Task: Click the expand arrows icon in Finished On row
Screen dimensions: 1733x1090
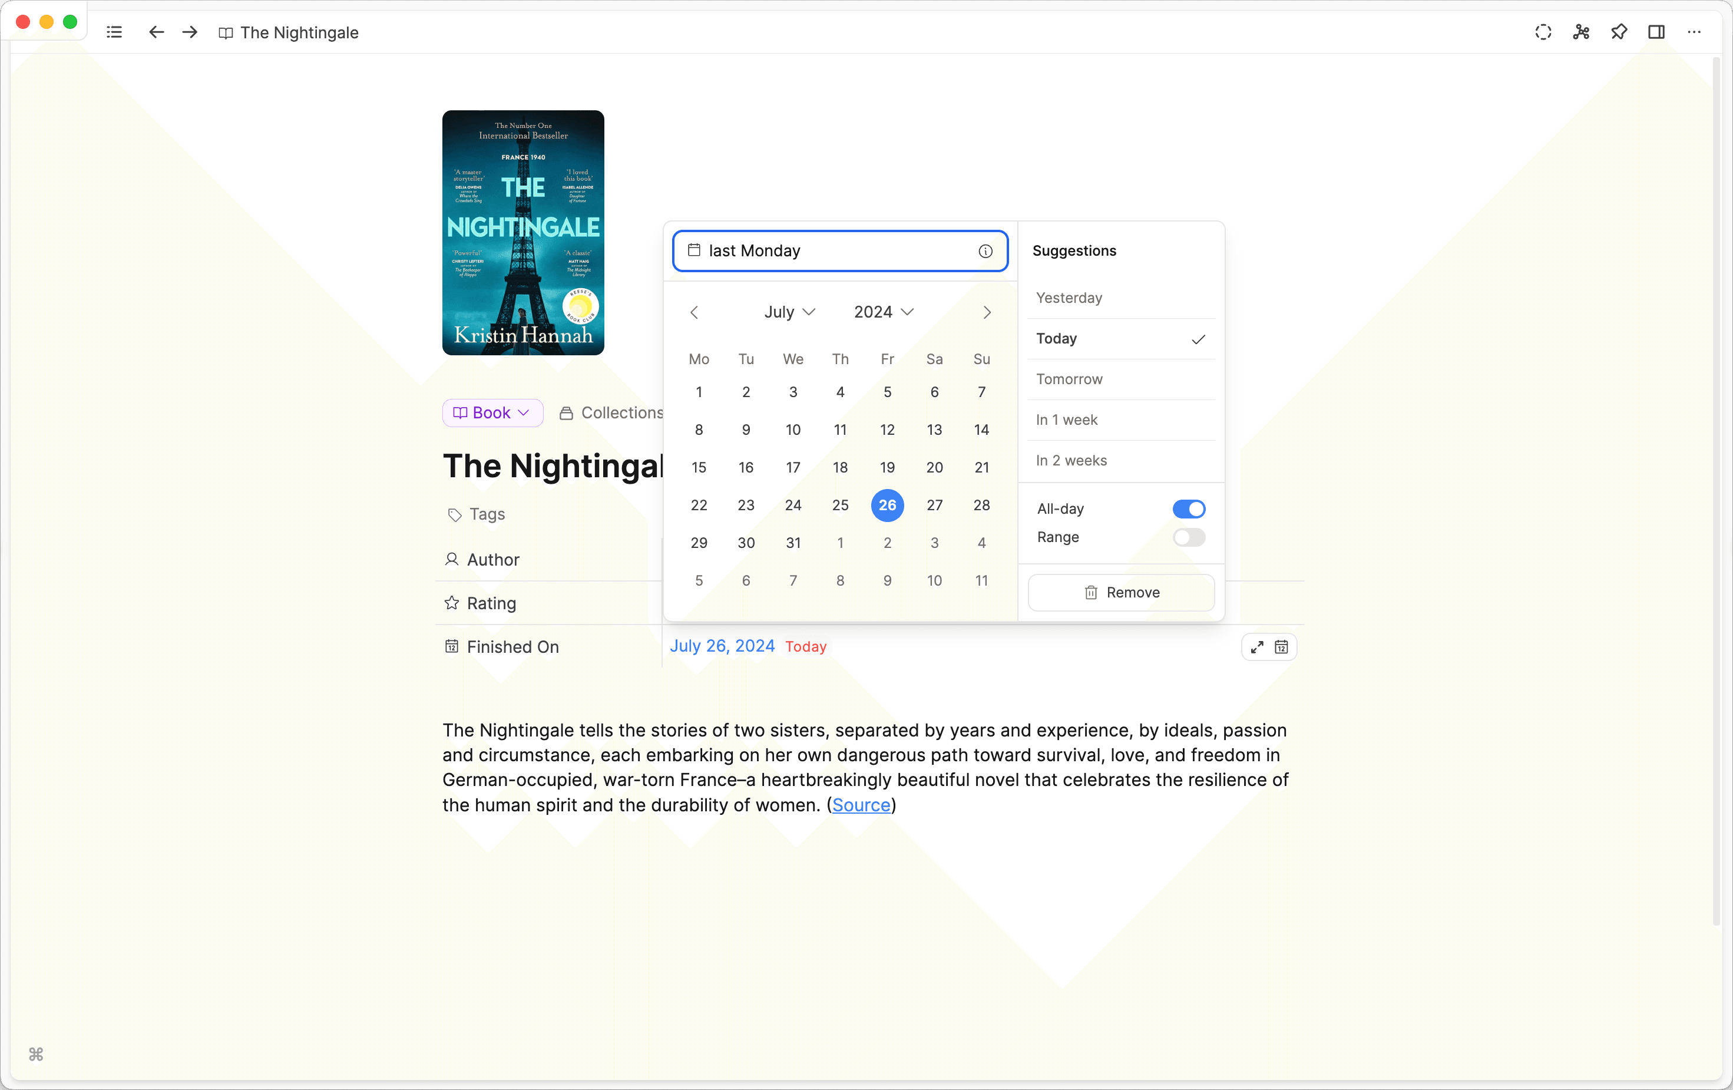Action: click(1256, 648)
